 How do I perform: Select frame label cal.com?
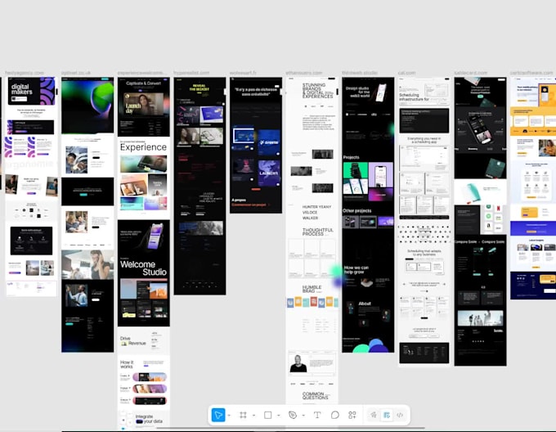click(406, 73)
